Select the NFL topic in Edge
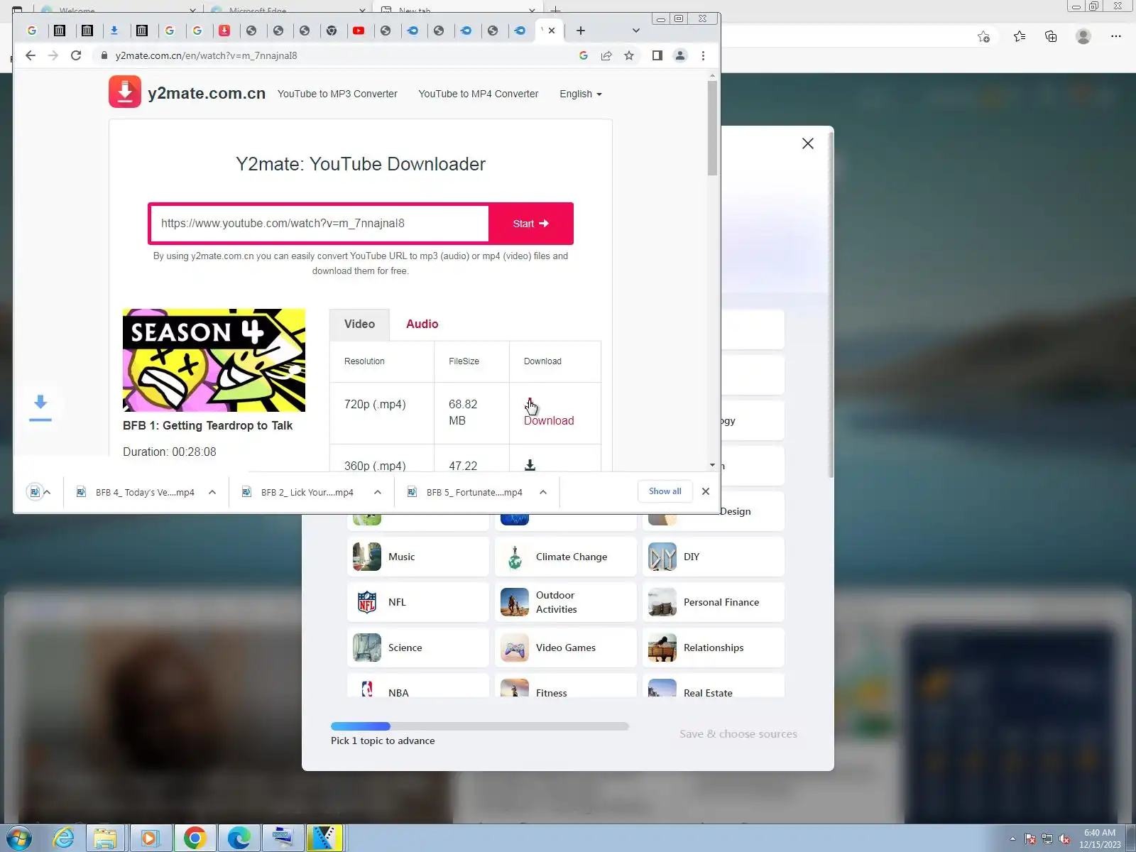 pos(418,602)
